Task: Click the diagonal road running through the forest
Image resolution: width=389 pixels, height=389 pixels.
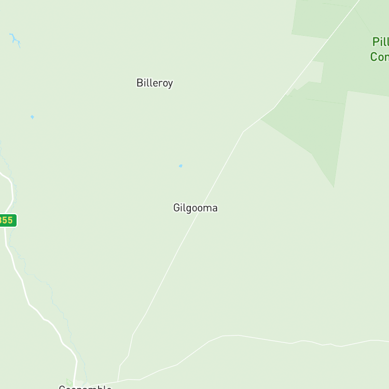Action: [x=317, y=52]
